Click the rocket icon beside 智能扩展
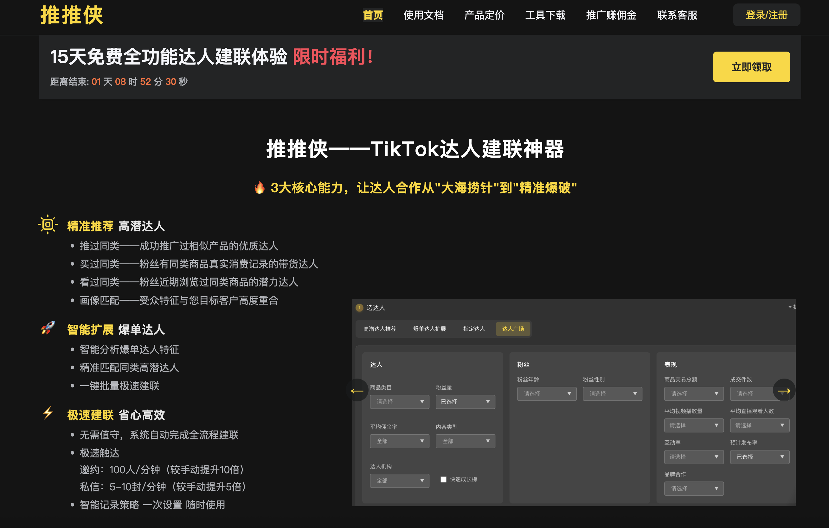 click(x=48, y=329)
